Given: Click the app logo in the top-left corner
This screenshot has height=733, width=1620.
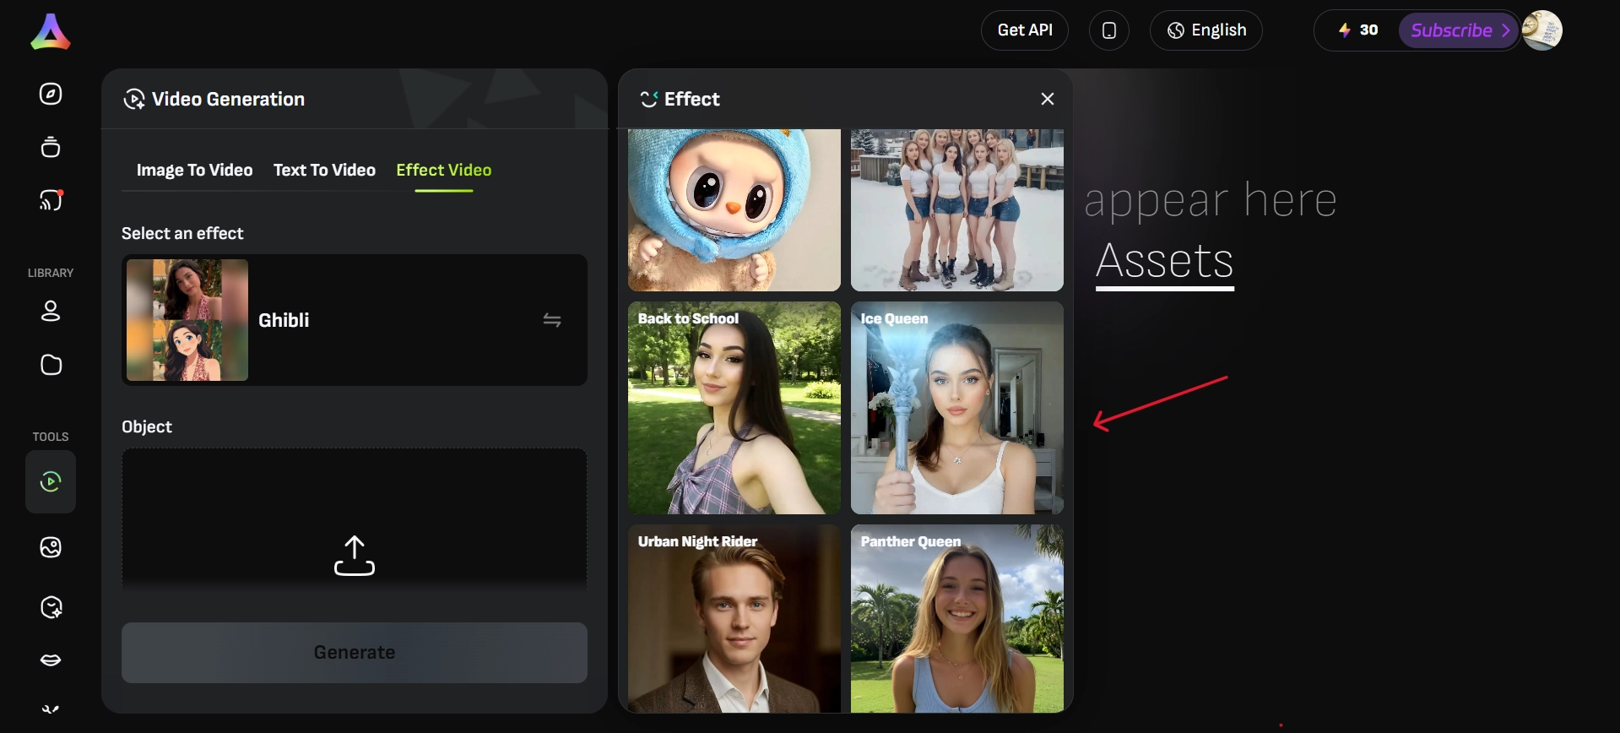Looking at the screenshot, I should point(51,31).
